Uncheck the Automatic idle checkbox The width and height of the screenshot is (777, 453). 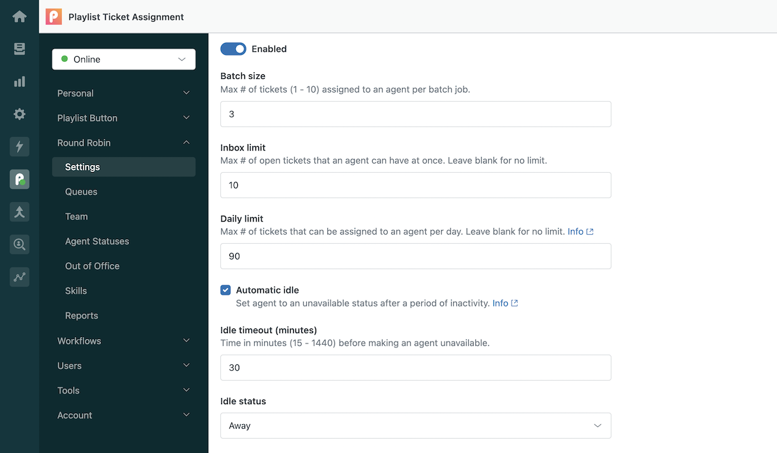pos(226,290)
